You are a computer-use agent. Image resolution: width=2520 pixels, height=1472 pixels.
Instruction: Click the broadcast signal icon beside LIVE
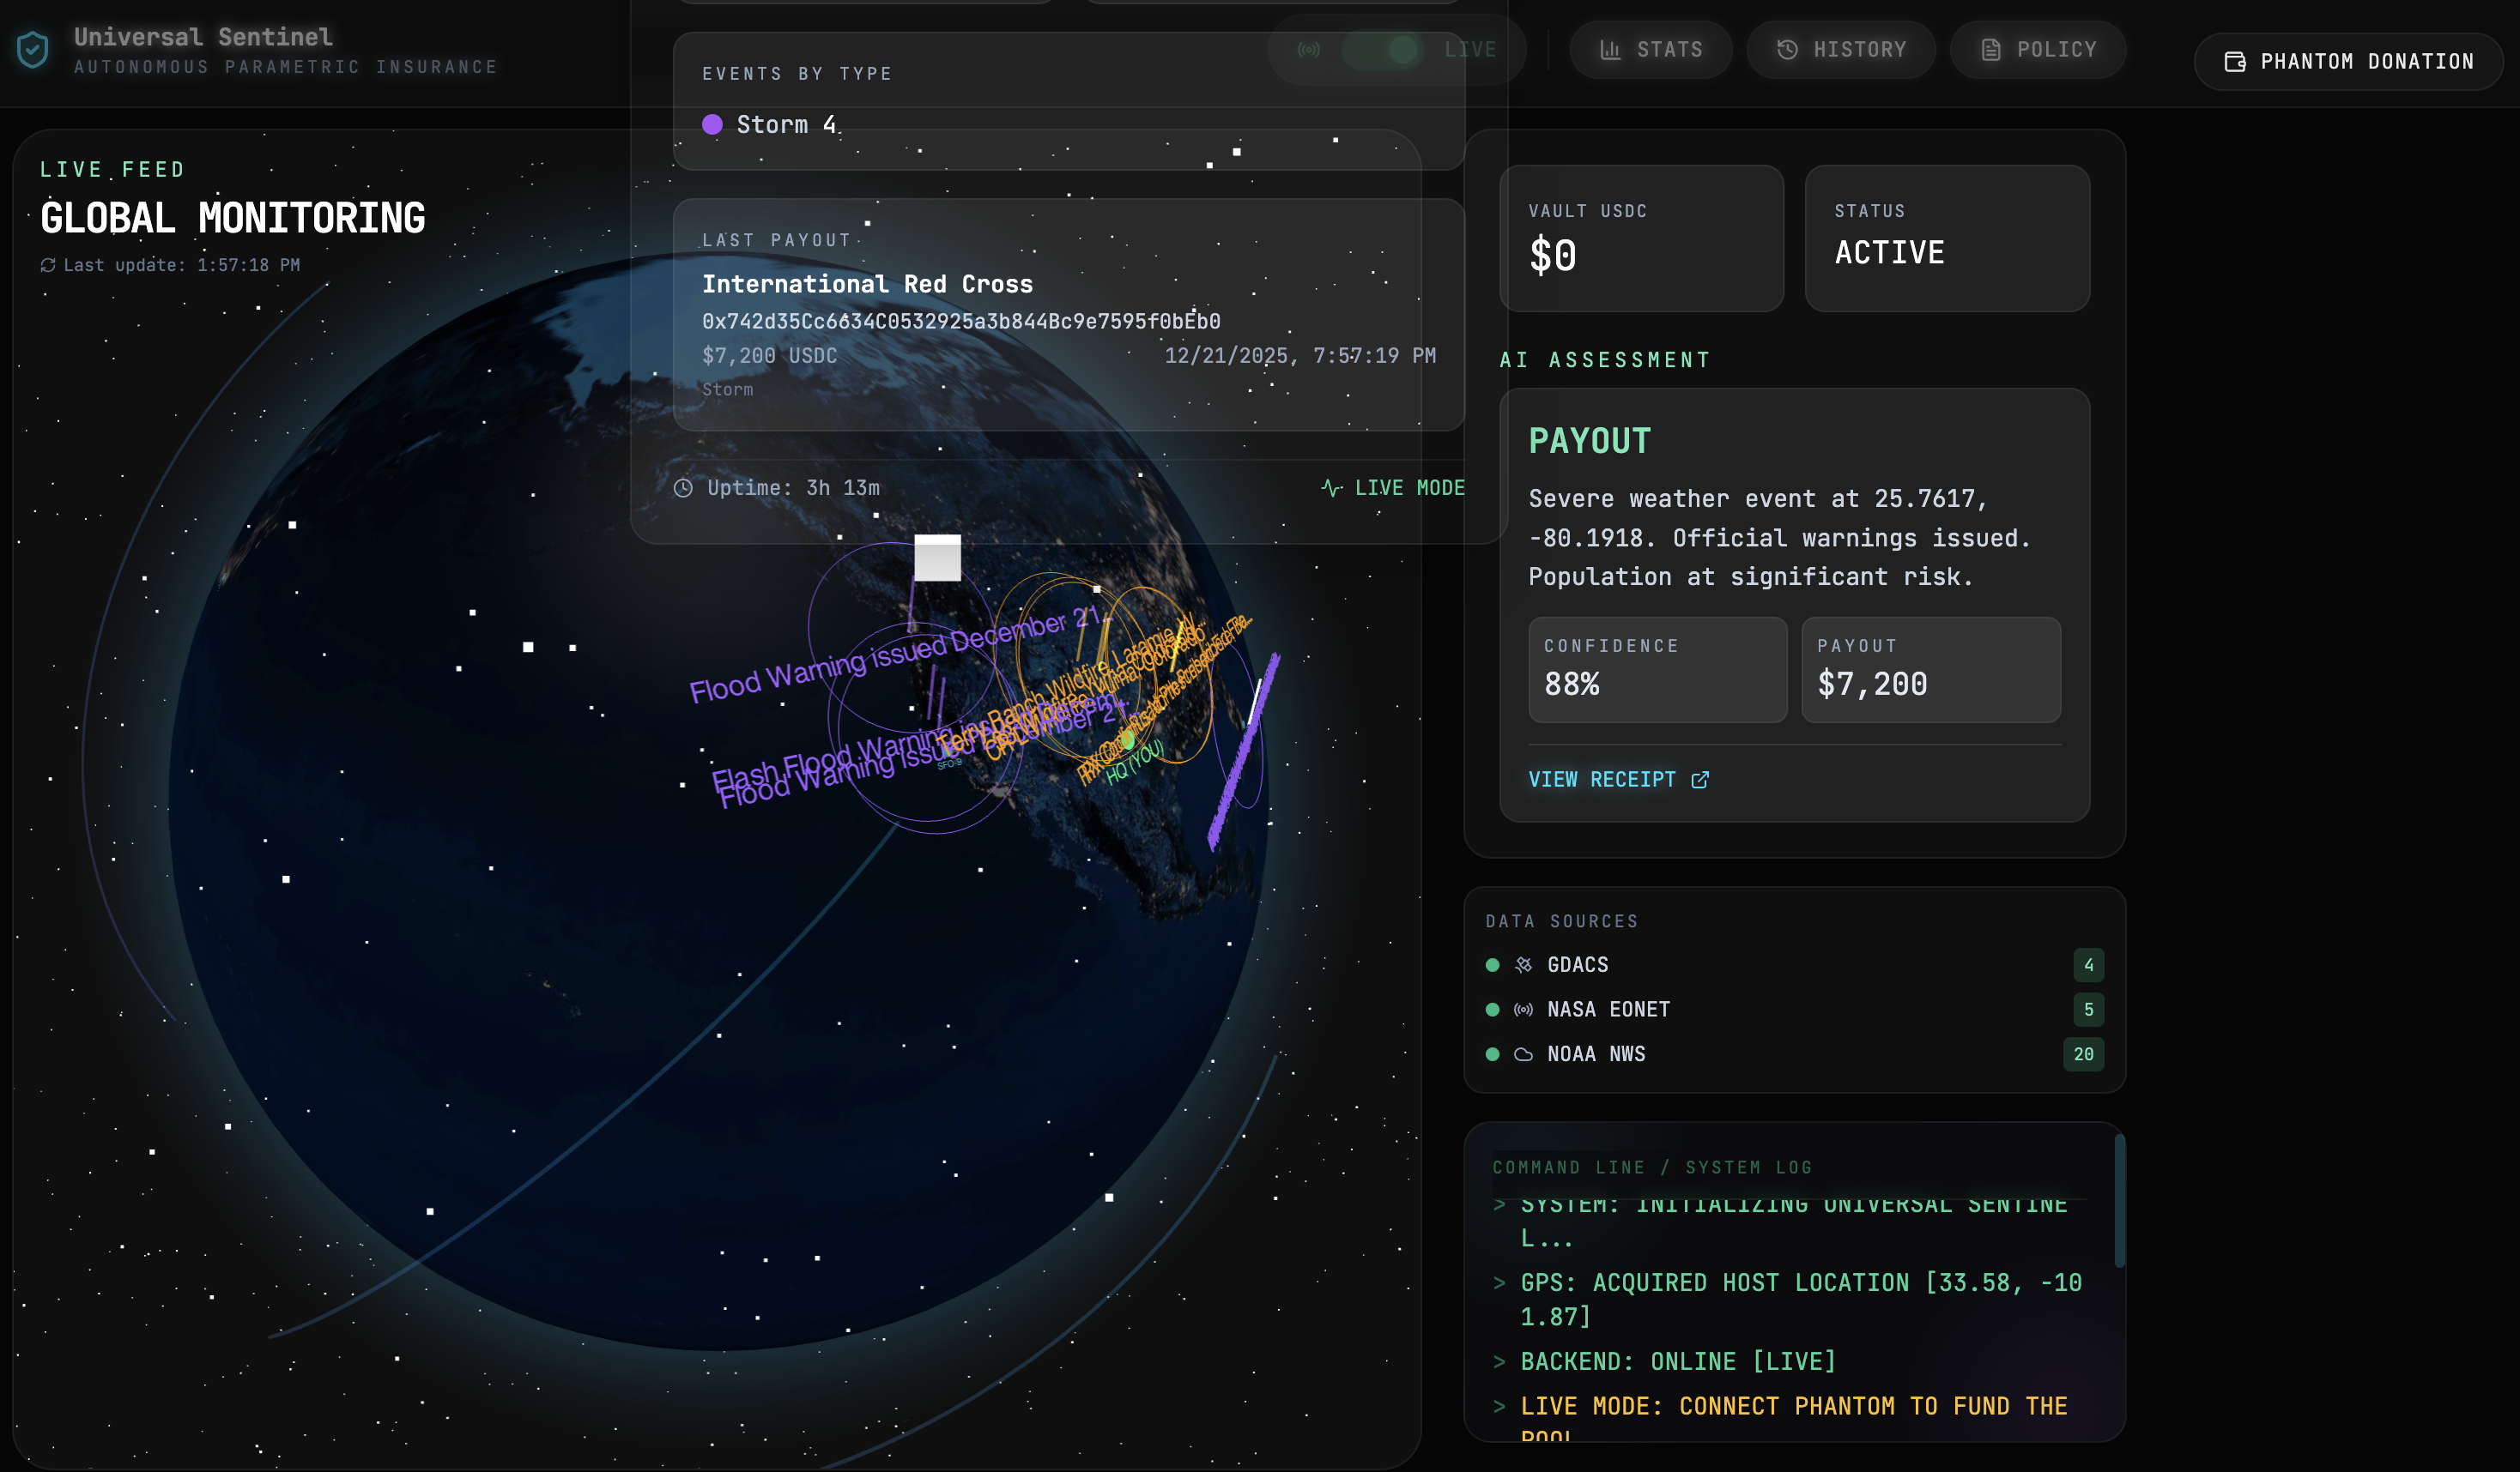coord(1308,50)
